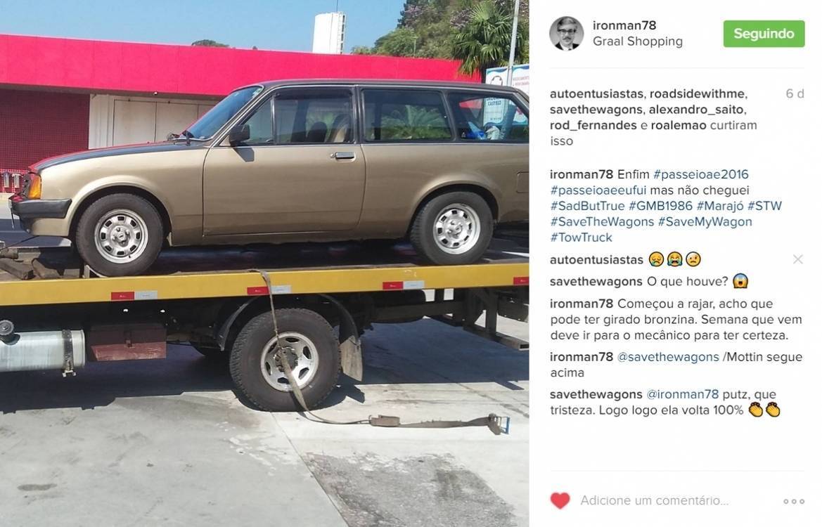Open the #TowTruck hashtag

click(x=582, y=238)
